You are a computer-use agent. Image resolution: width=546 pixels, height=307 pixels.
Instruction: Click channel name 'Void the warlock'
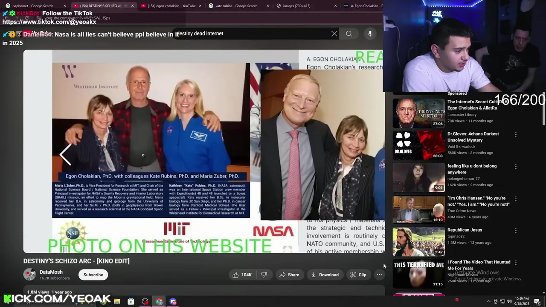[461, 147]
